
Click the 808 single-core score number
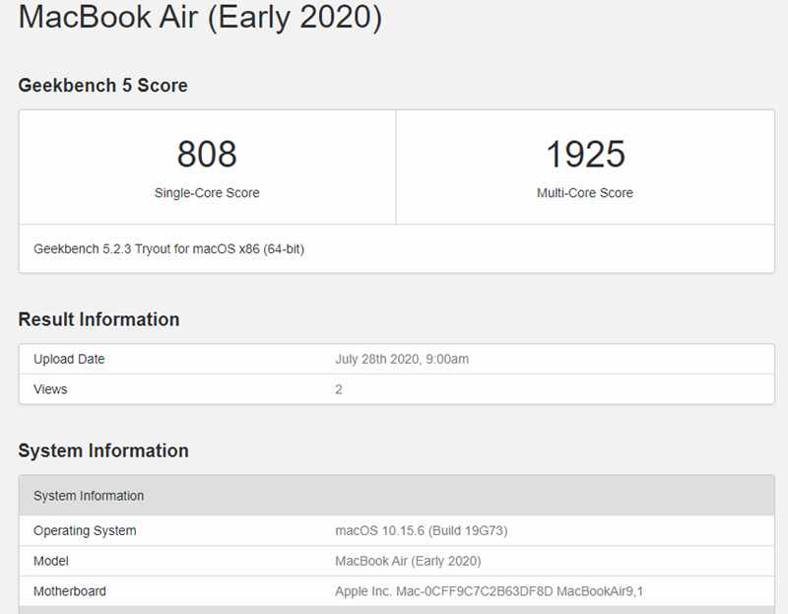(207, 155)
